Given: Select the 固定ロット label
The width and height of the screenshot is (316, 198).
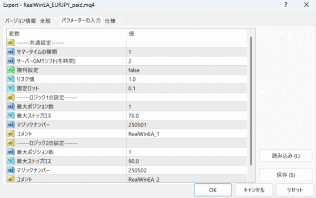Looking at the screenshot, I should (x=27, y=88).
